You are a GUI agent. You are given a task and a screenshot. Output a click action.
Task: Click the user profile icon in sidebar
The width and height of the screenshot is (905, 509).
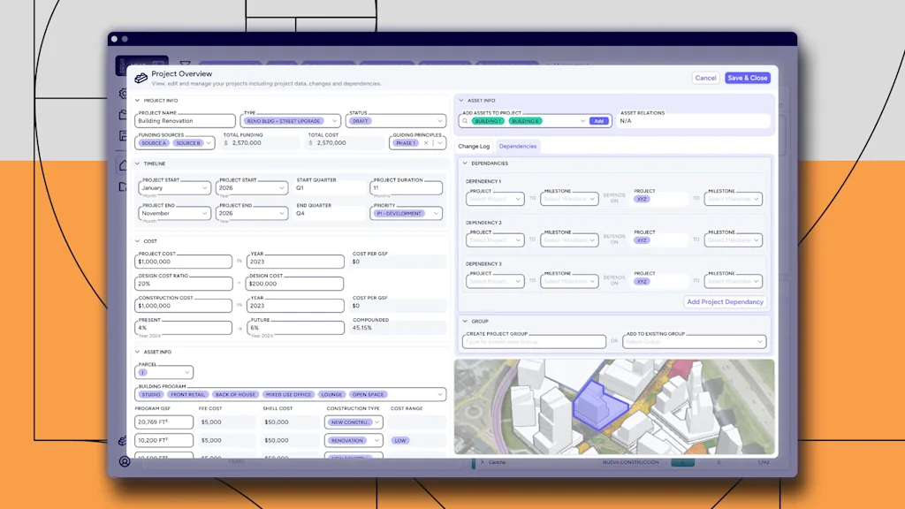coord(125,461)
